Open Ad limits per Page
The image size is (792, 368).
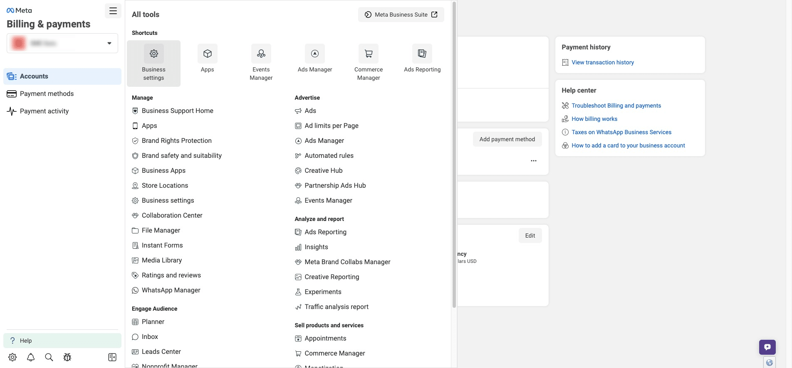(x=327, y=126)
